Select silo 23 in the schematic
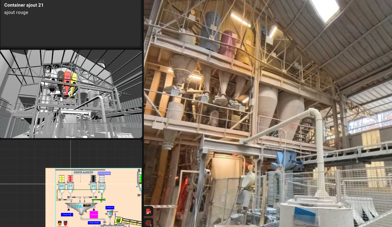 pyautogui.click(x=101, y=183)
